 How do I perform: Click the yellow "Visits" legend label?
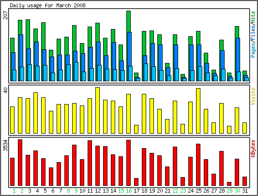pos(253,96)
